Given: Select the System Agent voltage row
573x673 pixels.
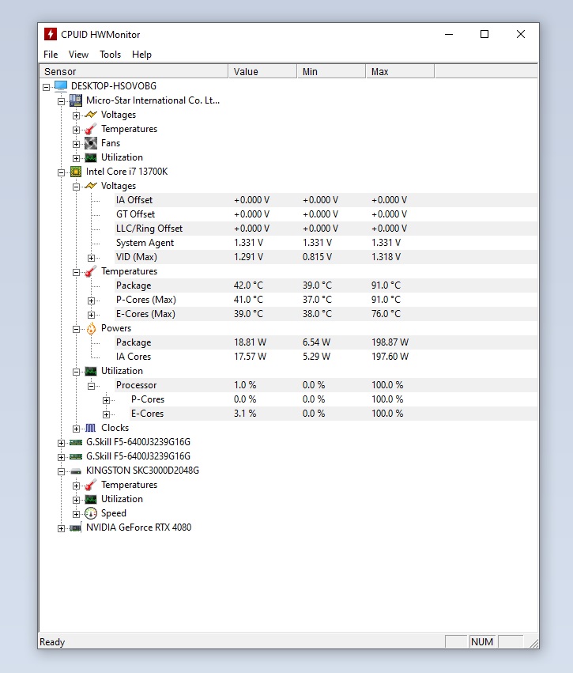Looking at the screenshot, I should (326, 243).
